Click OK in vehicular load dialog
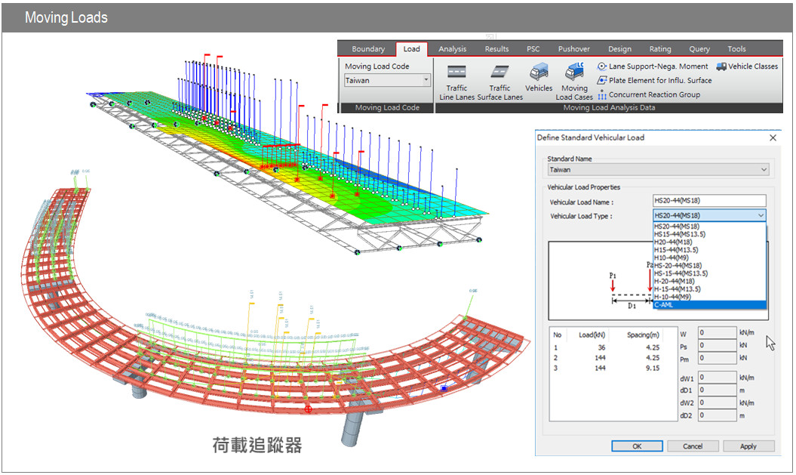Screen dimensions: 796x475 (637, 446)
